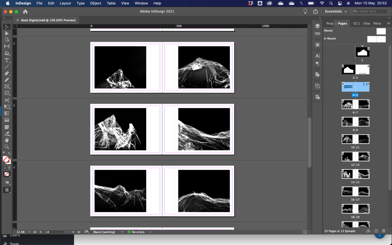The width and height of the screenshot is (392, 245).
Task: Open the Object menu
Action: tap(95, 3)
